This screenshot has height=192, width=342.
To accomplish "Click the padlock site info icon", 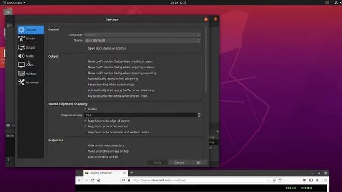I will [129, 180].
